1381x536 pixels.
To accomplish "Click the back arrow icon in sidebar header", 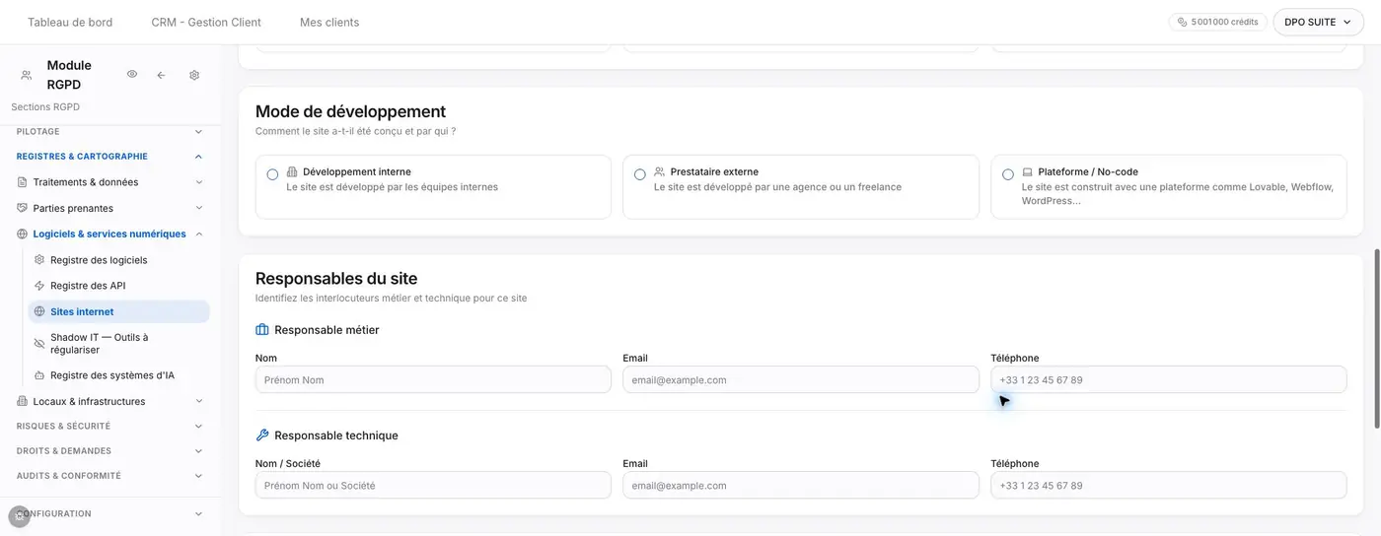I will [162, 75].
